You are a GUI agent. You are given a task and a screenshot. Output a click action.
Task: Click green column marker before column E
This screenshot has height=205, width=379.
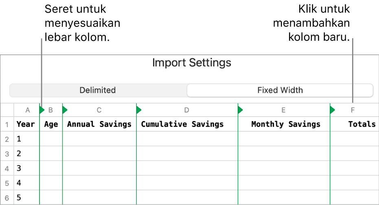coord(240,110)
